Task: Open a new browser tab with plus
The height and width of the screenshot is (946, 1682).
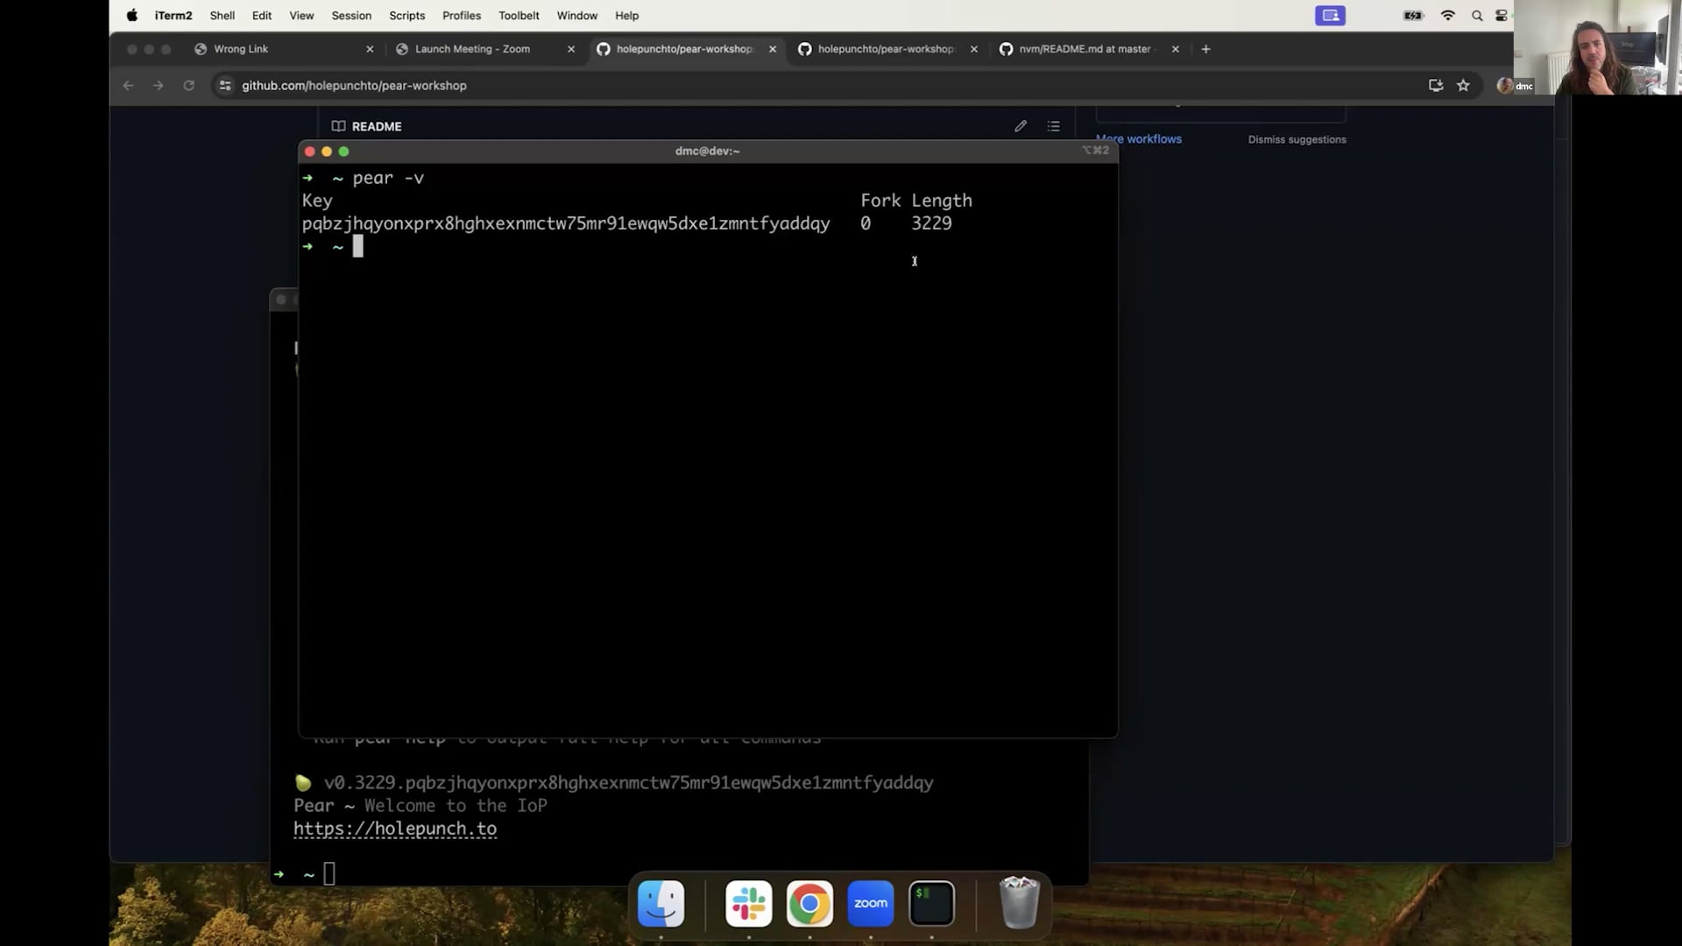Action: coord(1205,49)
